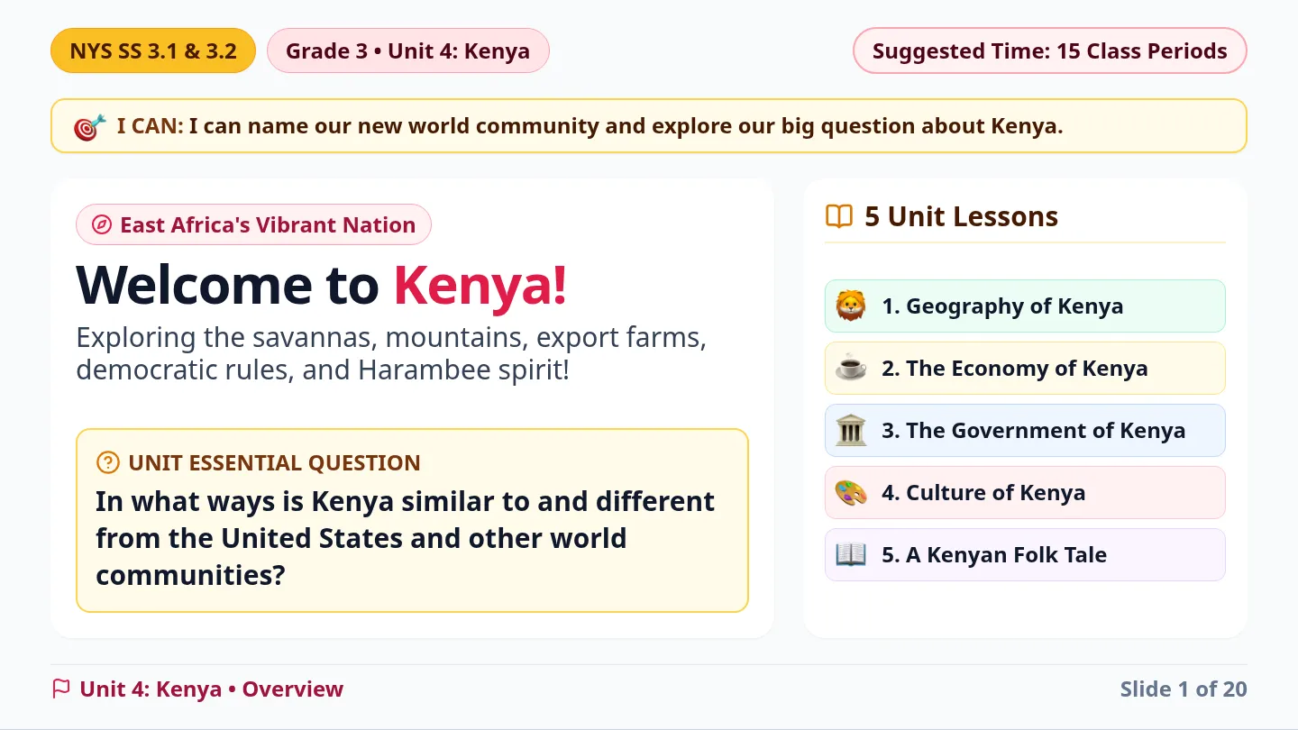Click the Welcome to Kenya! heading
The image size is (1298, 730).
pos(322,285)
